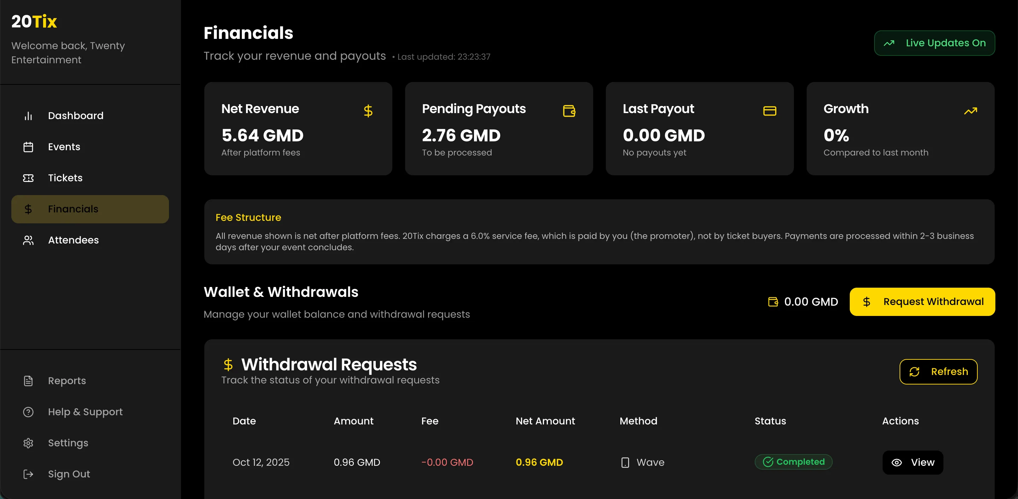1018x499 pixels.
Task: Click the check icon in Completed status badge
Action: [767, 462]
